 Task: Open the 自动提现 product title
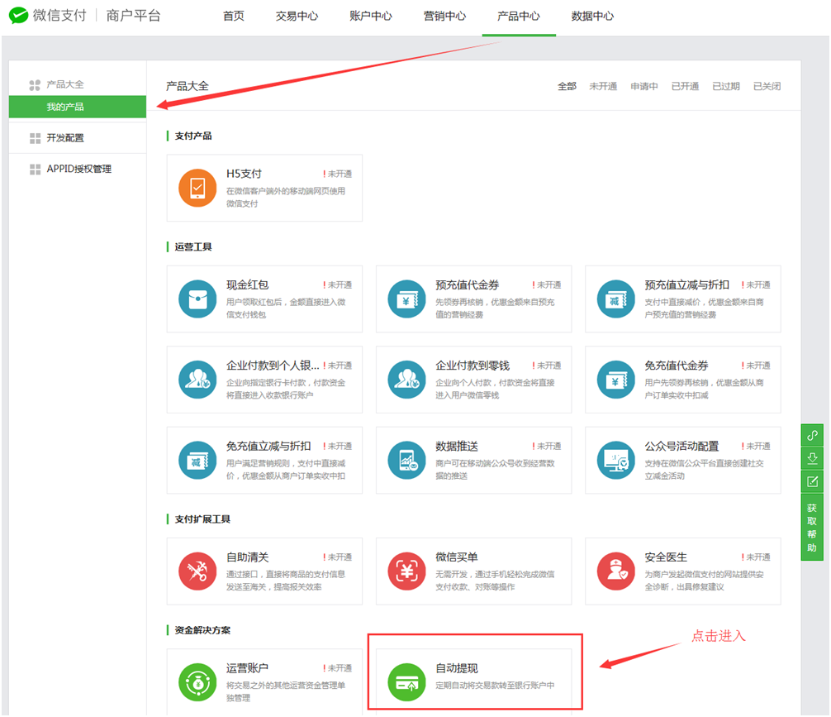pyautogui.click(x=457, y=668)
